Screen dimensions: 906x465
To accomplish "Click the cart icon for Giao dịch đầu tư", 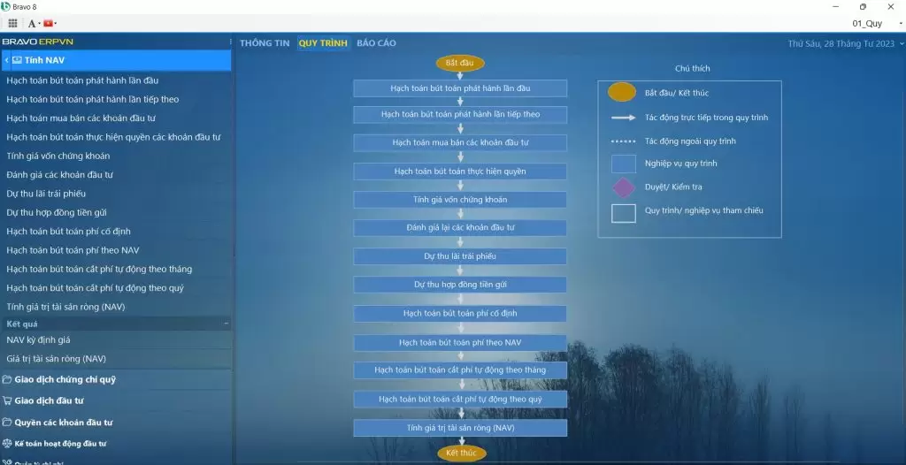I will point(7,400).
